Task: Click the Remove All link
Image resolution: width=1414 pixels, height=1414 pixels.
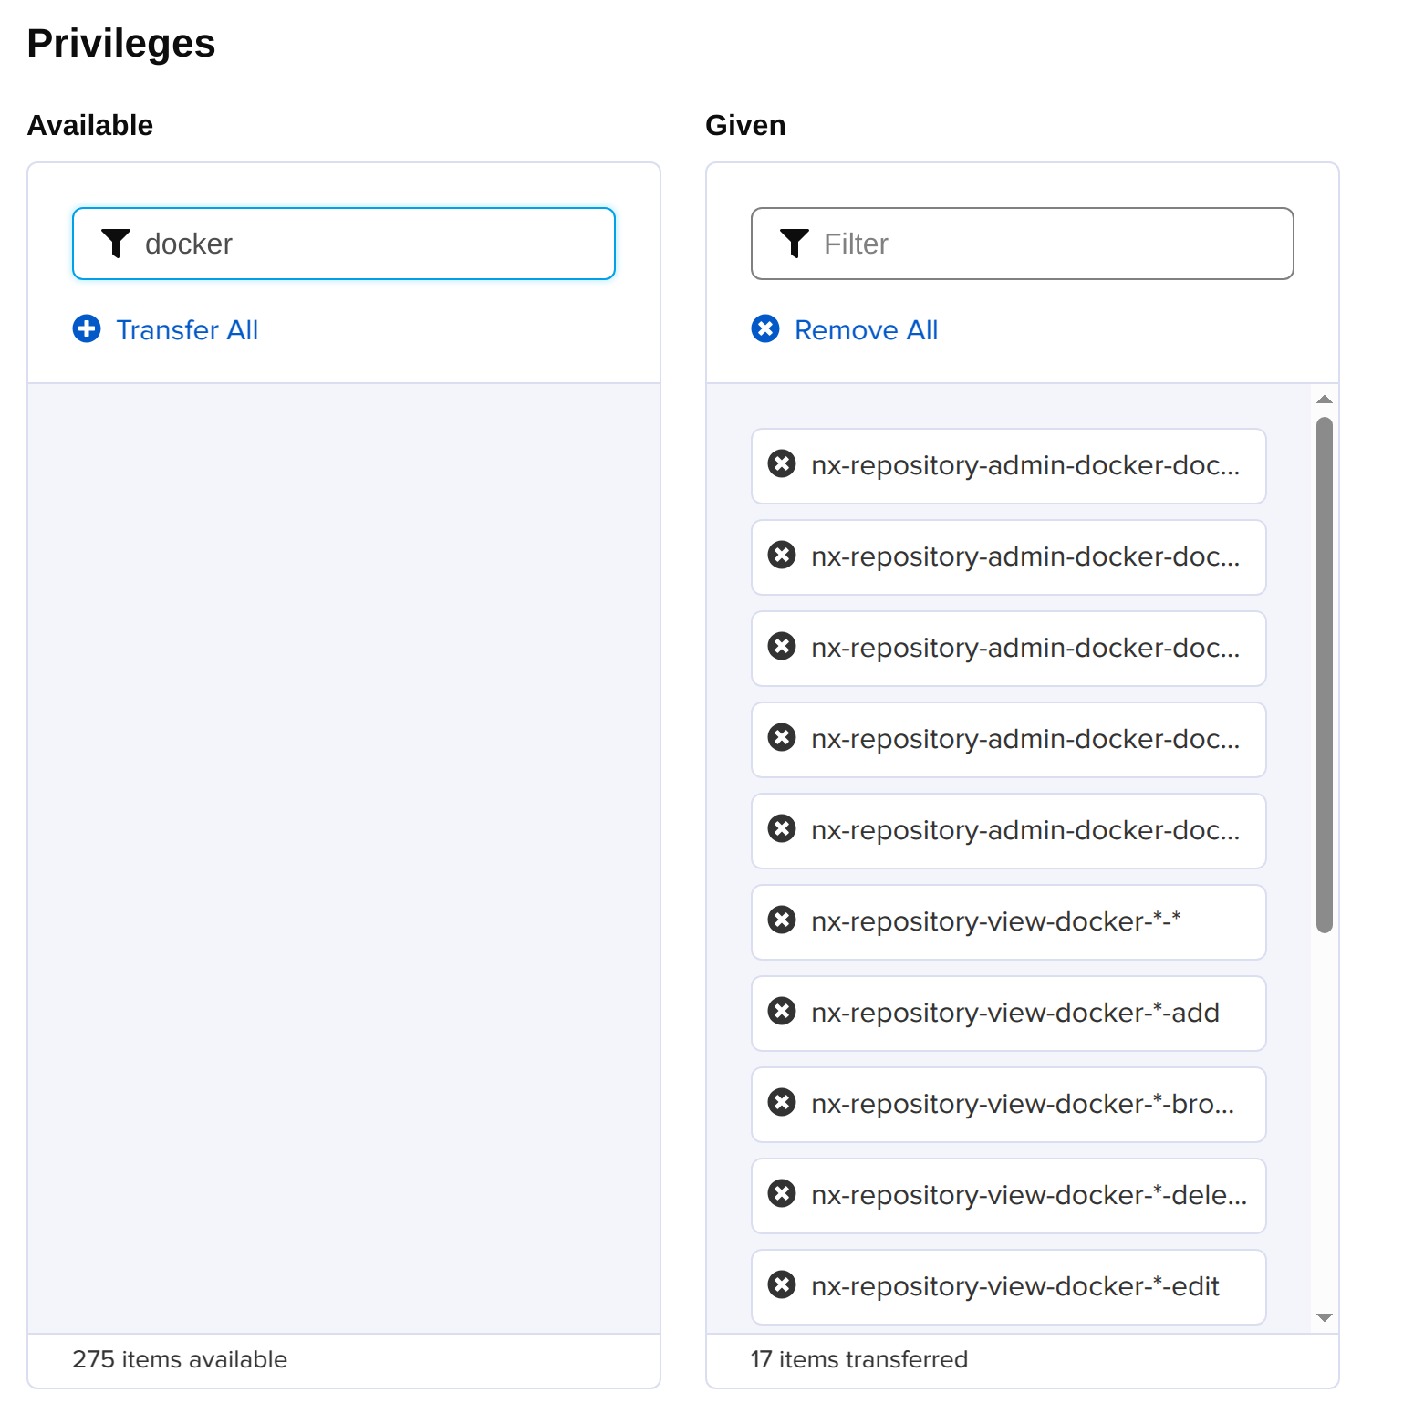Action: [x=866, y=329]
